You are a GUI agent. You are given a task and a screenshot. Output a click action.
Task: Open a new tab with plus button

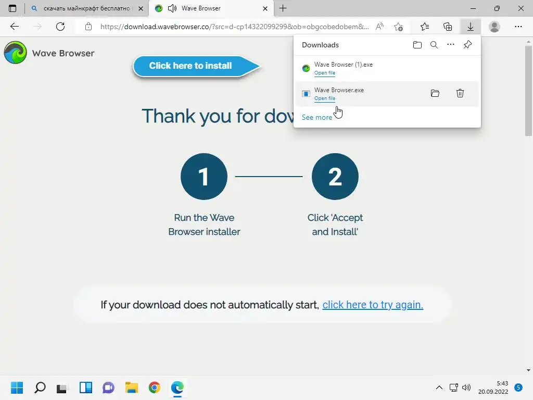tap(283, 8)
